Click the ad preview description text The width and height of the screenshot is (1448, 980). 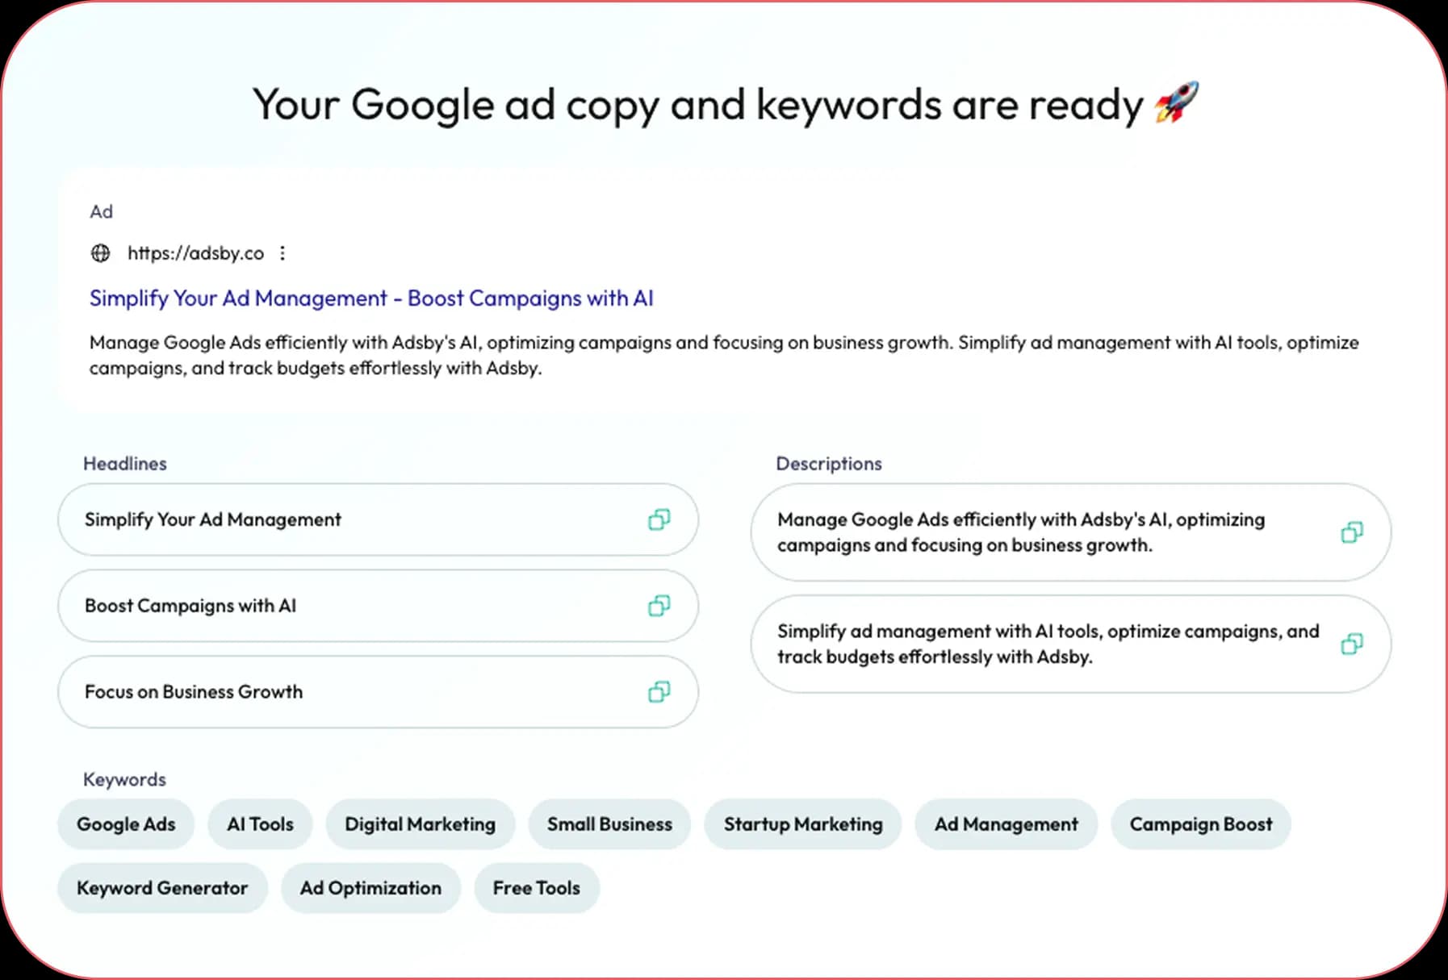tap(723, 355)
